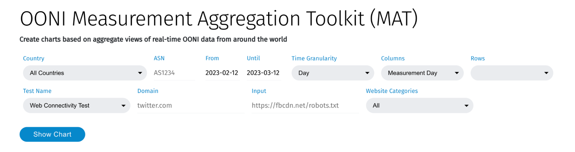
Task: Focus the Domain field with twitter.com placeholder
Action: (x=190, y=106)
